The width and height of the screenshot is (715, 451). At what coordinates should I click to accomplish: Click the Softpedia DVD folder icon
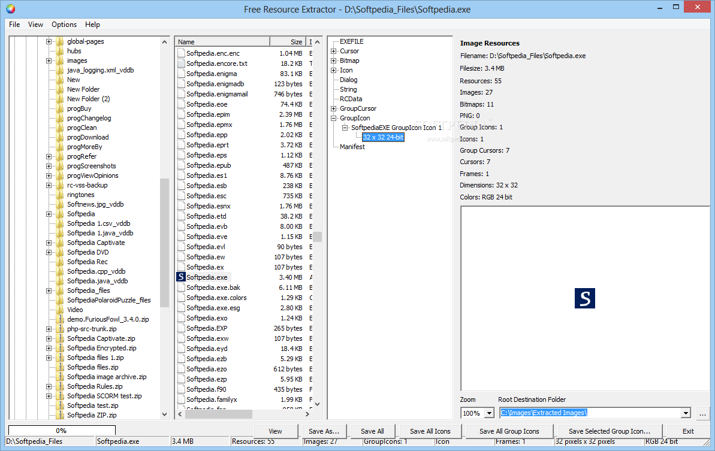[60, 252]
